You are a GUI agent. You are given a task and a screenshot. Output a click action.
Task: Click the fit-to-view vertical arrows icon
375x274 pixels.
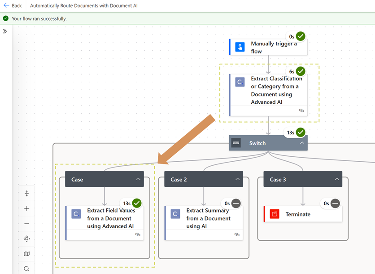[26, 194]
